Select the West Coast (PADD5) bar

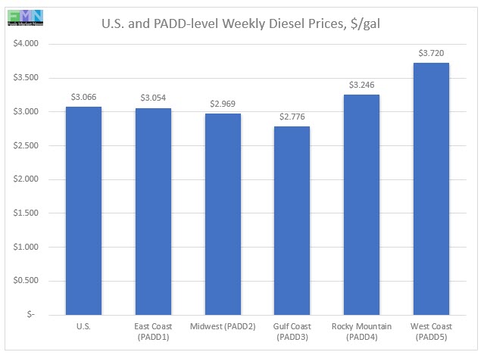point(429,188)
